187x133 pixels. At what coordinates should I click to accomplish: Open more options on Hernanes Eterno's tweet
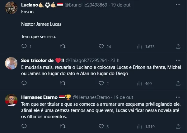coord(178,97)
